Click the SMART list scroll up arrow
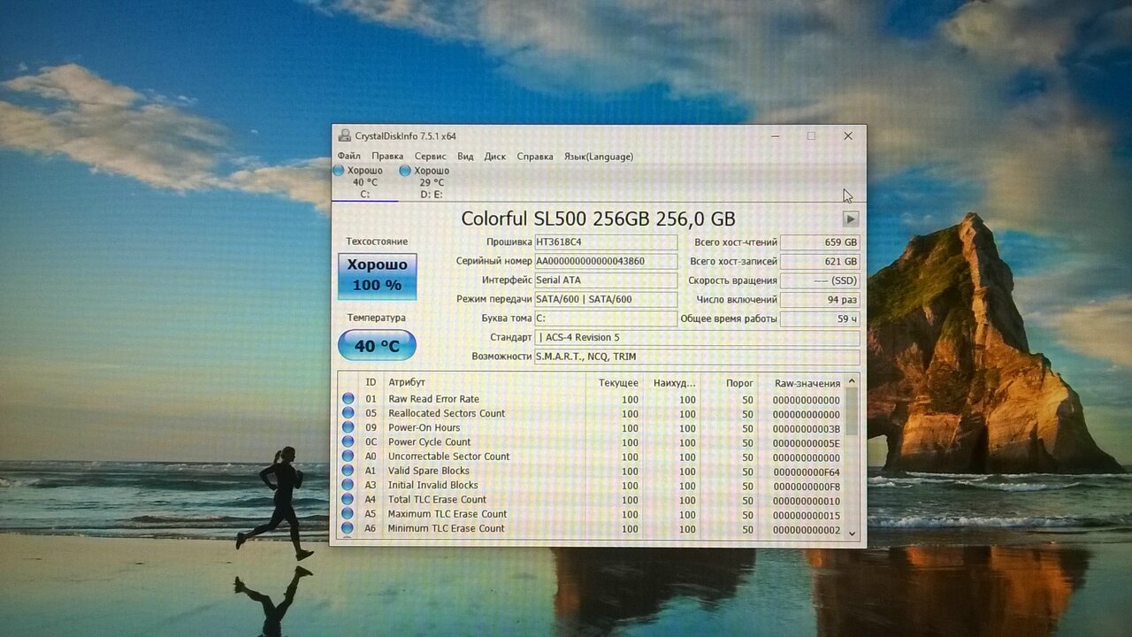 coord(852,382)
